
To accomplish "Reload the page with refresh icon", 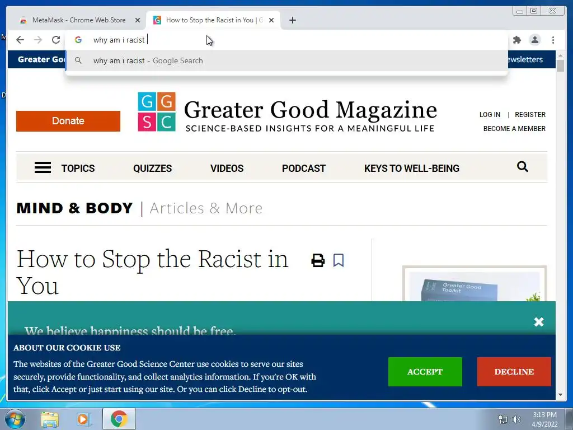I will point(56,40).
